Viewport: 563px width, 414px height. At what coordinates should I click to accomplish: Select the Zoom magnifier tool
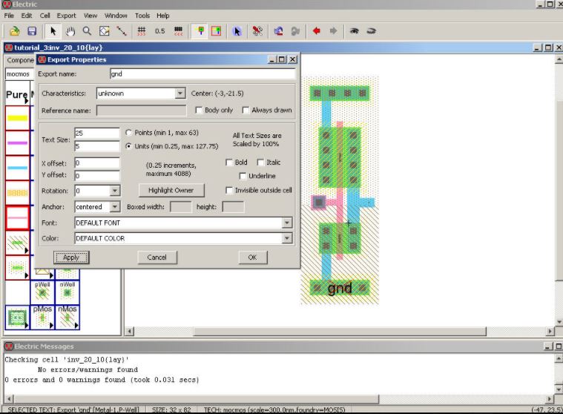(87, 31)
